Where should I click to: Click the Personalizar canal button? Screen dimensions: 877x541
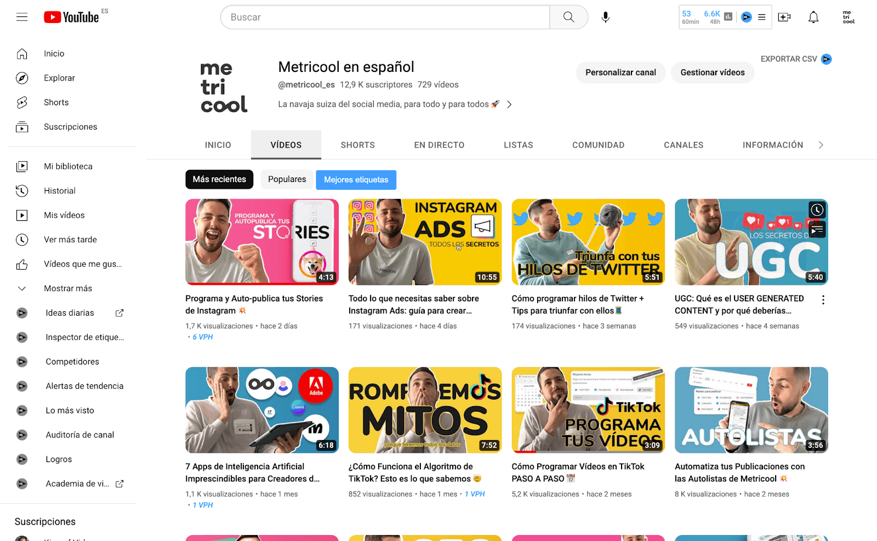pyautogui.click(x=620, y=72)
